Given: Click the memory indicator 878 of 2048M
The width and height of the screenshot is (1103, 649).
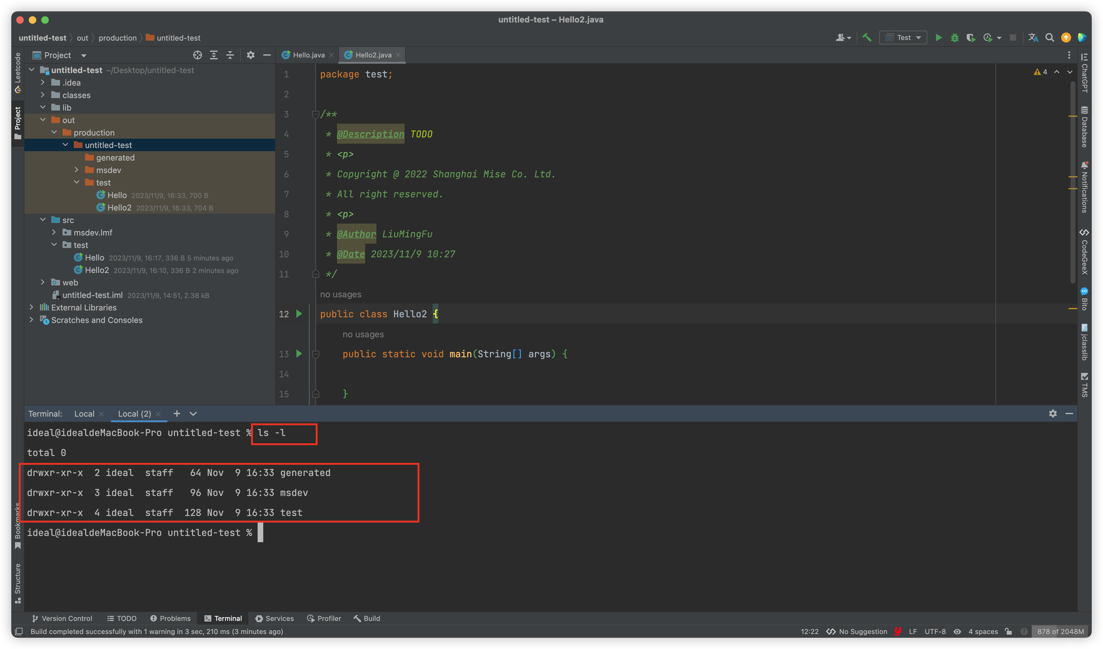Looking at the screenshot, I should point(1060,631).
